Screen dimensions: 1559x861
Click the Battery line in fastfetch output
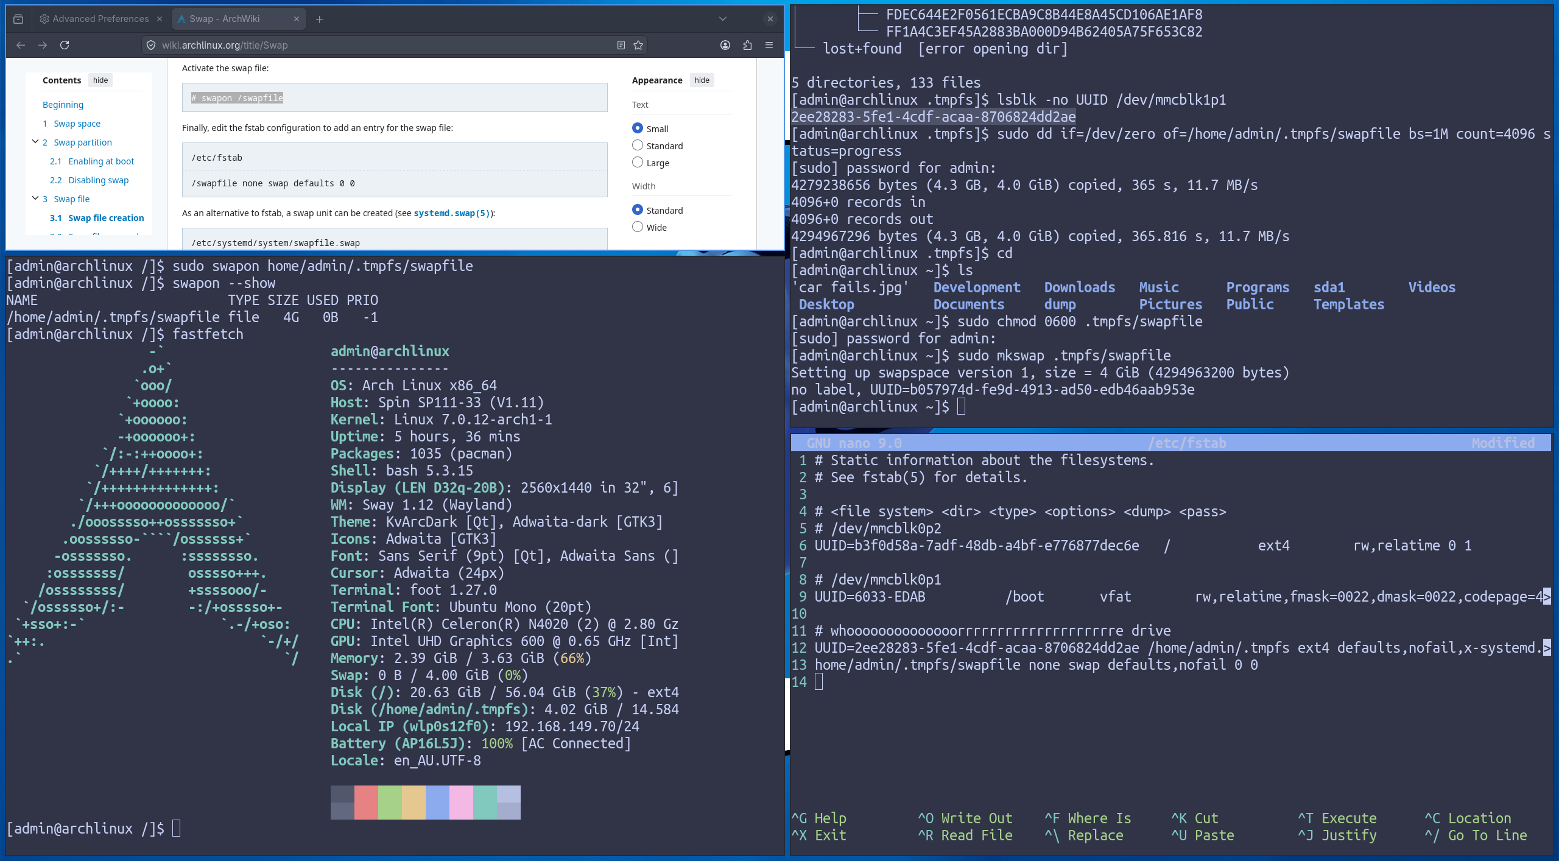(481, 743)
